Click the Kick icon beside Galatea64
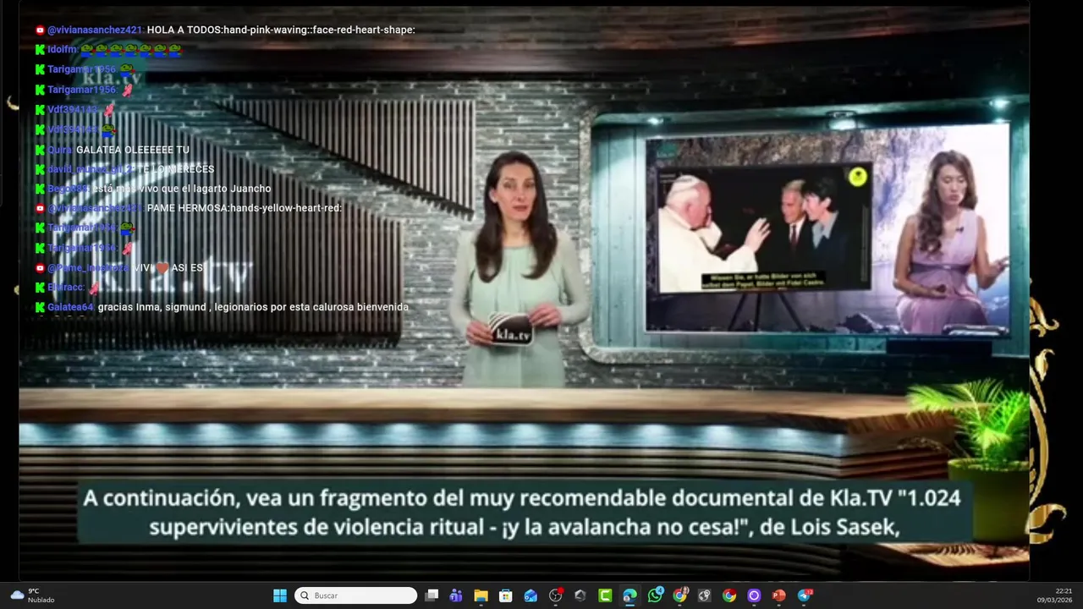This screenshot has height=609, width=1083. tap(40, 307)
